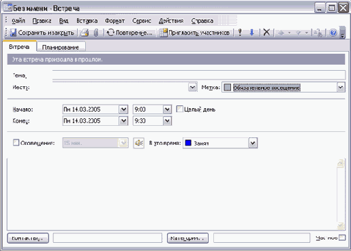Toggle the Оповещение reminder checkbox
This screenshot has width=351, height=251.
pos(16,143)
